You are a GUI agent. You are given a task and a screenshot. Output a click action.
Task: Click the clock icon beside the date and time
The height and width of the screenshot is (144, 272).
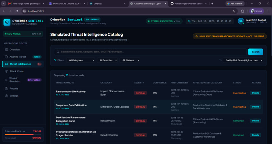tap(189, 21)
